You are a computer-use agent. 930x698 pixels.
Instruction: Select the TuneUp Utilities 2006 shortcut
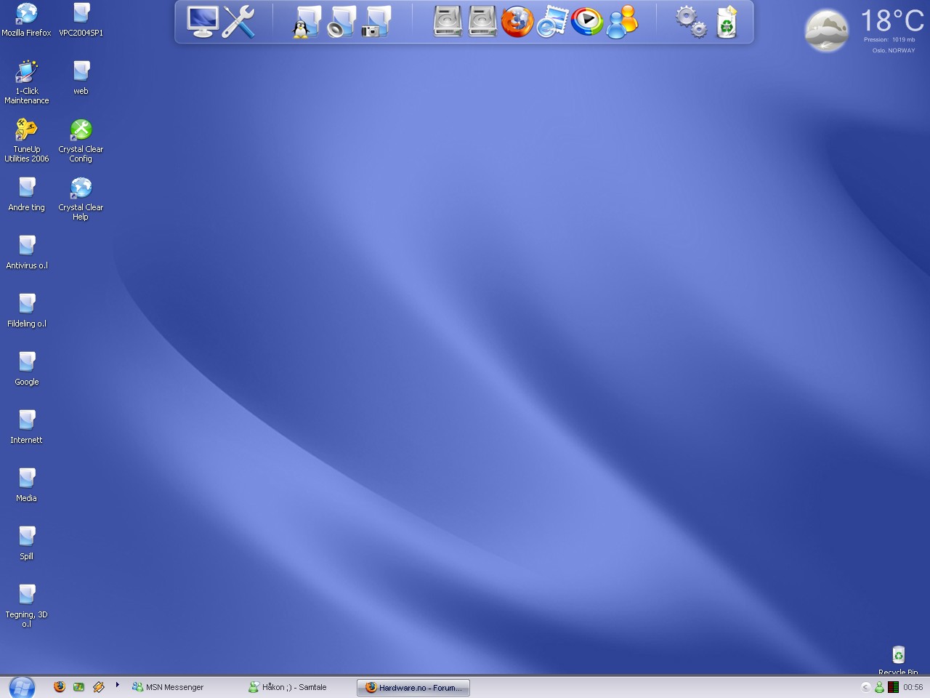click(27, 140)
